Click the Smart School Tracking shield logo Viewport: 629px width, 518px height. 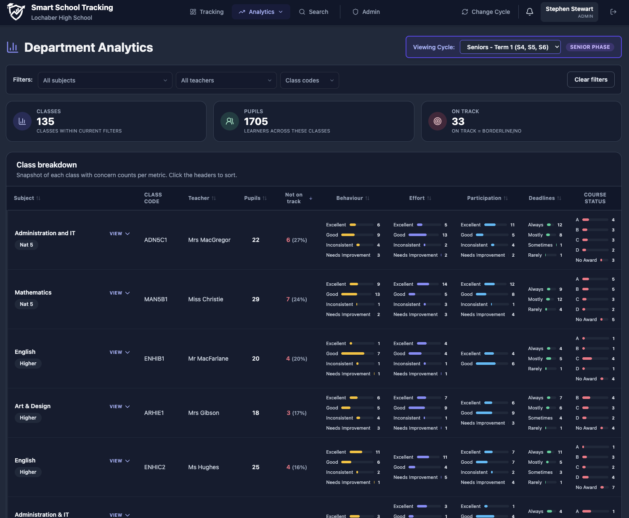[16, 11]
